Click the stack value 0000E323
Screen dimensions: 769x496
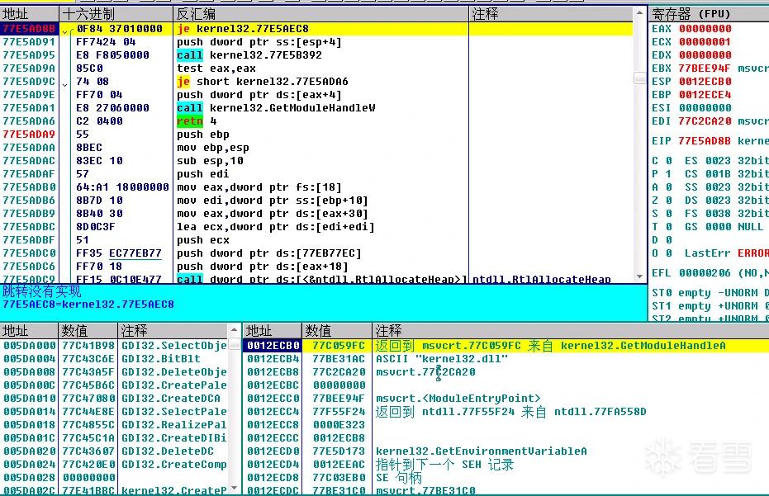pyautogui.click(x=339, y=425)
